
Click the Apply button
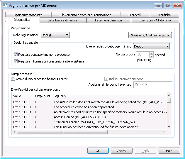(x=145, y=151)
